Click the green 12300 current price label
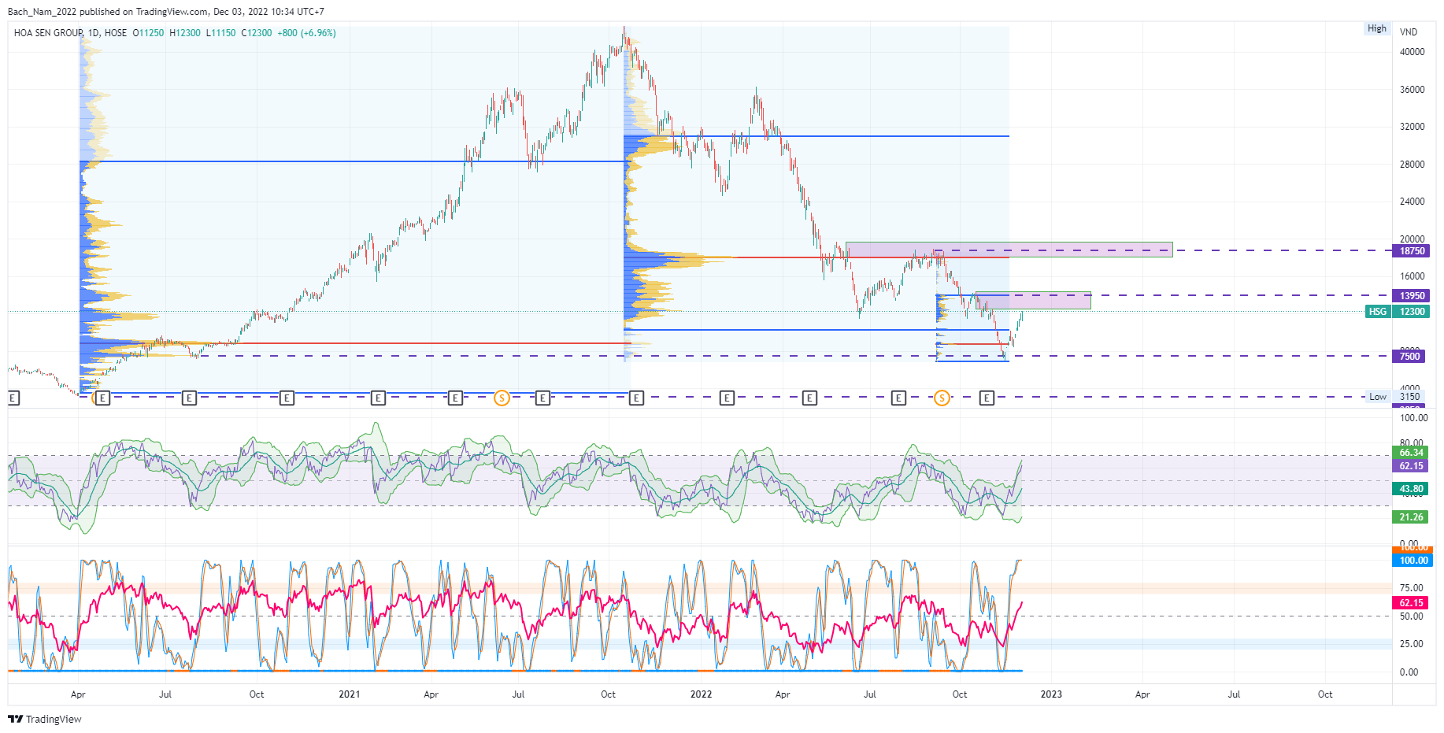This screenshot has height=733, width=1444. pyautogui.click(x=1412, y=312)
